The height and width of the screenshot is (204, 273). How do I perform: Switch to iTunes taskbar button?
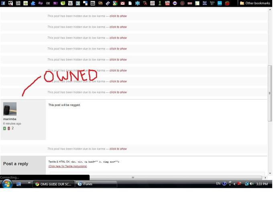click(x=96, y=184)
